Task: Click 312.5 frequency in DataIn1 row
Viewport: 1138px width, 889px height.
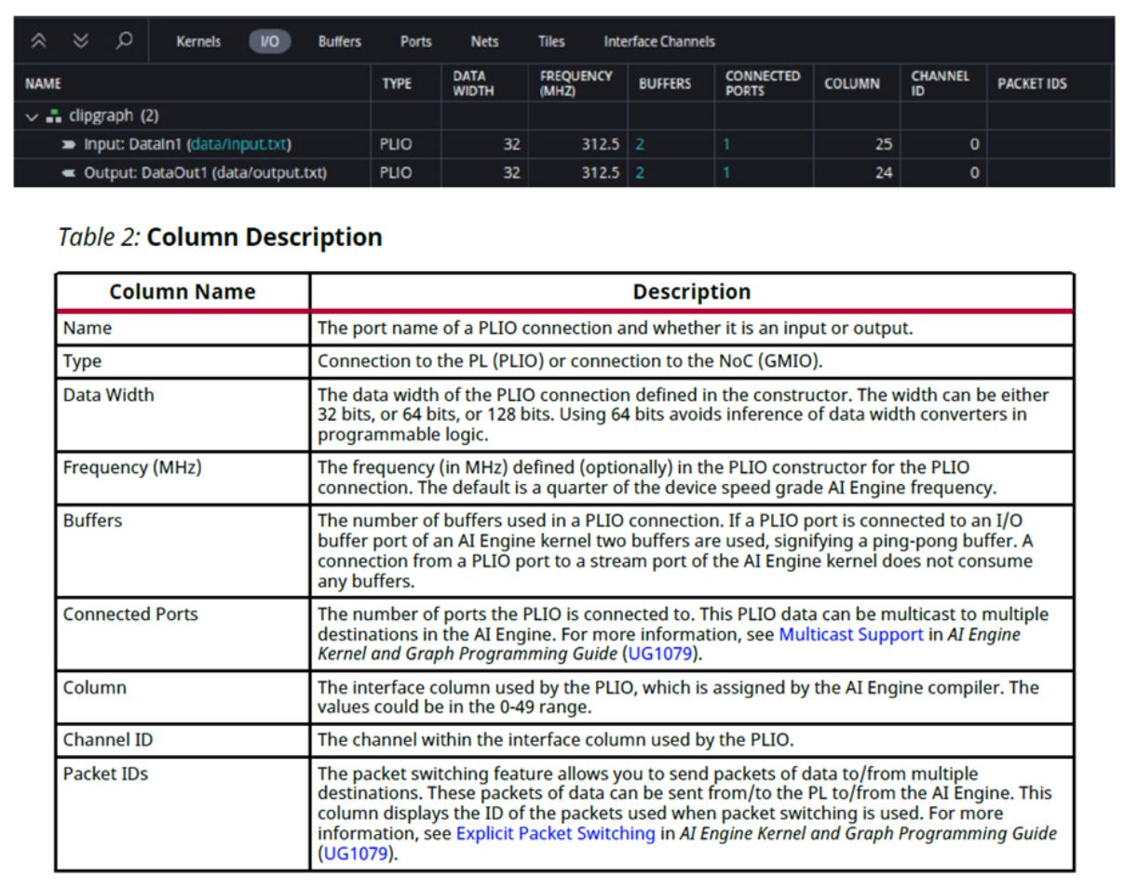Action: 599,144
